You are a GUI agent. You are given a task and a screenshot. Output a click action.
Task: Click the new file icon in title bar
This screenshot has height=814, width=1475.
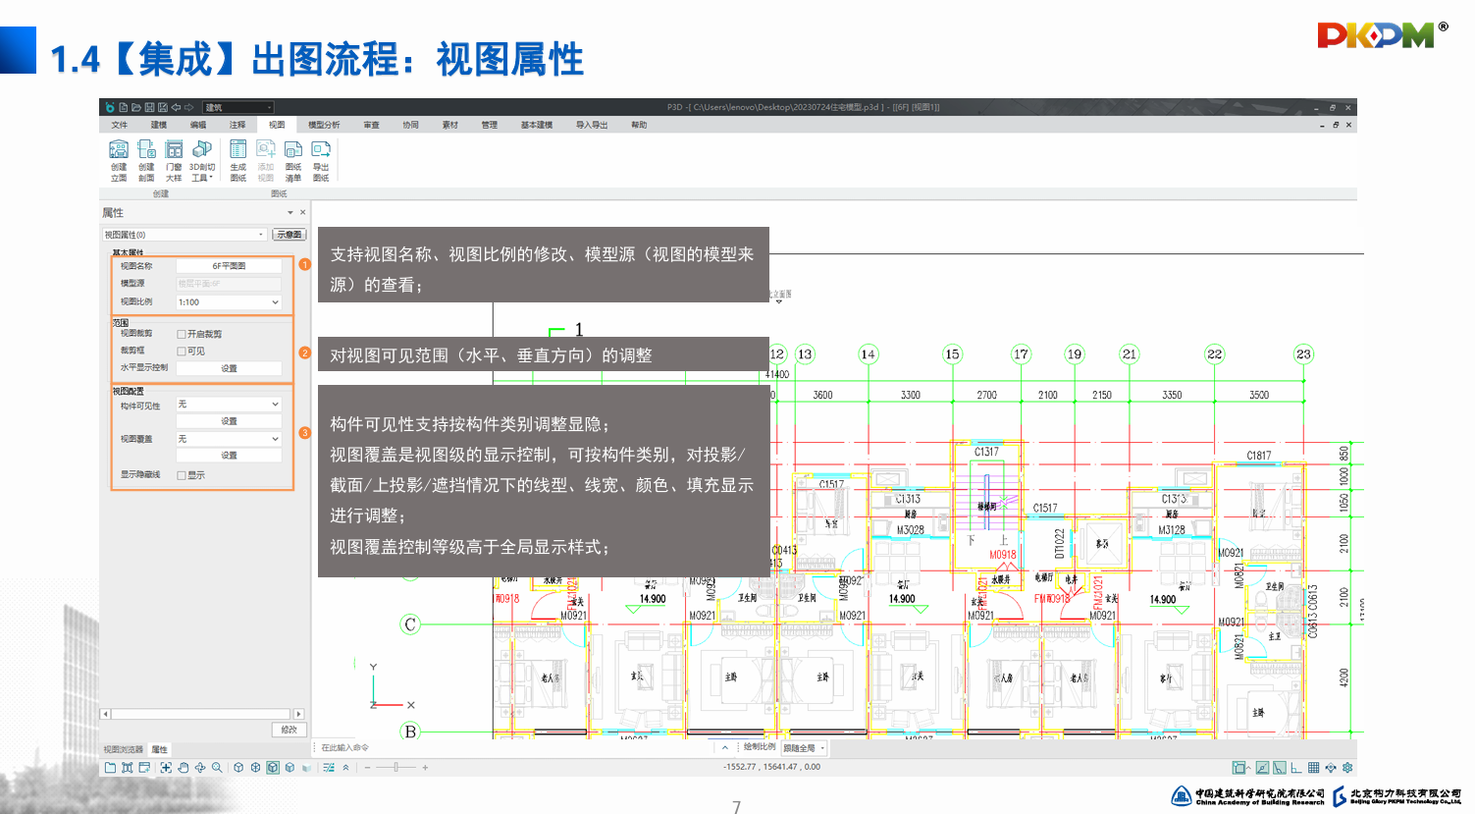tap(124, 107)
